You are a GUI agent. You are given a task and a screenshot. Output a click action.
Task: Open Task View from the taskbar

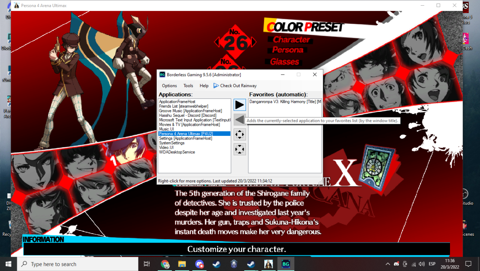point(147,264)
